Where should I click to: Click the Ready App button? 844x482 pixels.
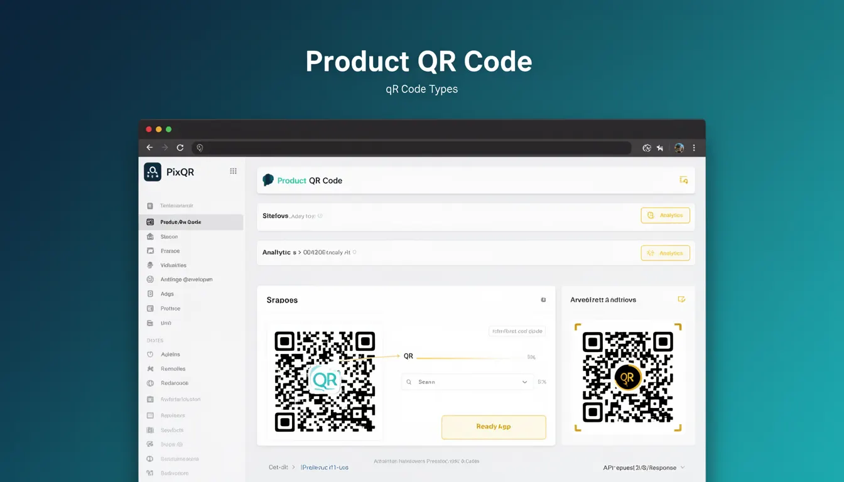pos(494,427)
